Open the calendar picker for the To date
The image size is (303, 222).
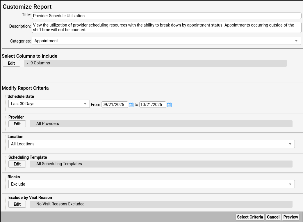tap(169, 105)
